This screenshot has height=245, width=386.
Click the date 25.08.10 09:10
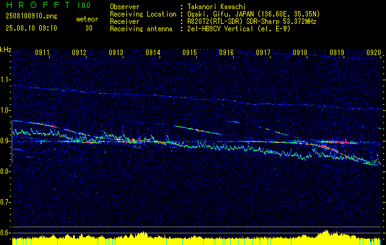coord(31,28)
